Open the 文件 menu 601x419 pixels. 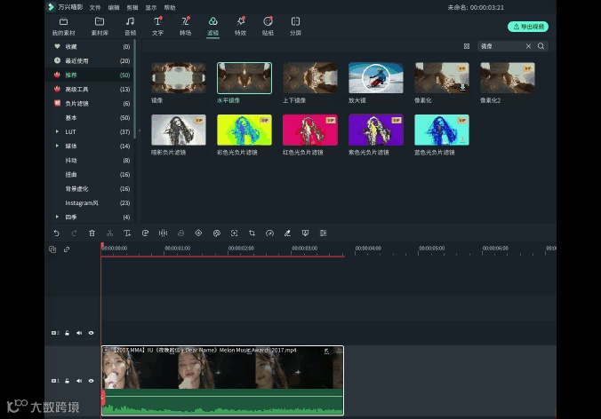pos(95,7)
